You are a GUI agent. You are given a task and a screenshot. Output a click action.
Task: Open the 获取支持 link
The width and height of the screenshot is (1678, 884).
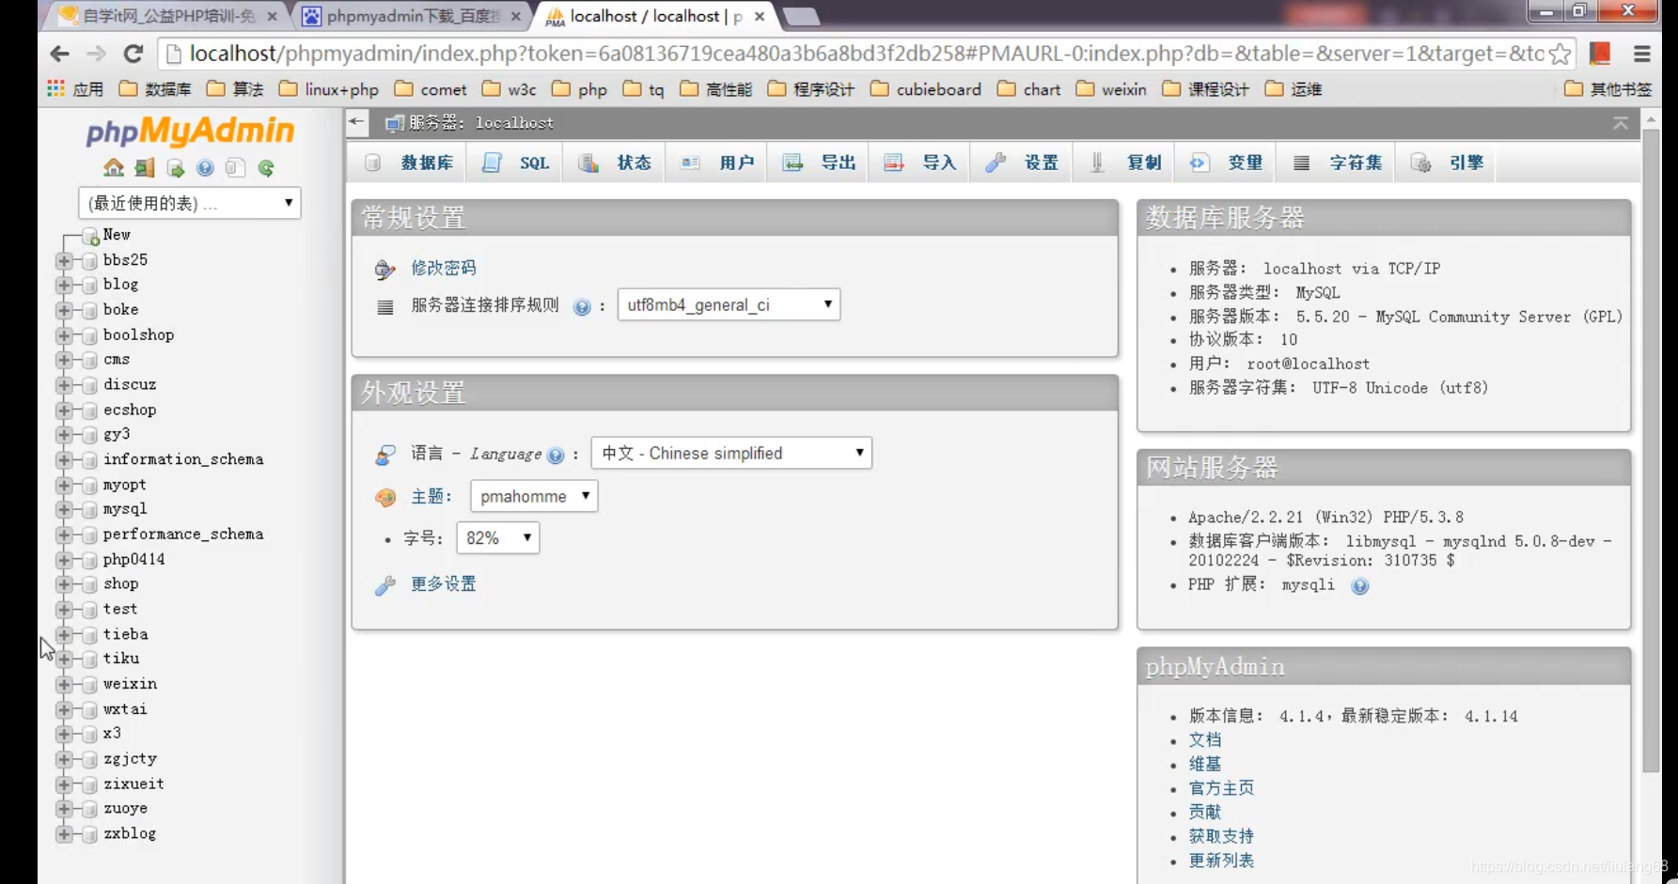1221,836
